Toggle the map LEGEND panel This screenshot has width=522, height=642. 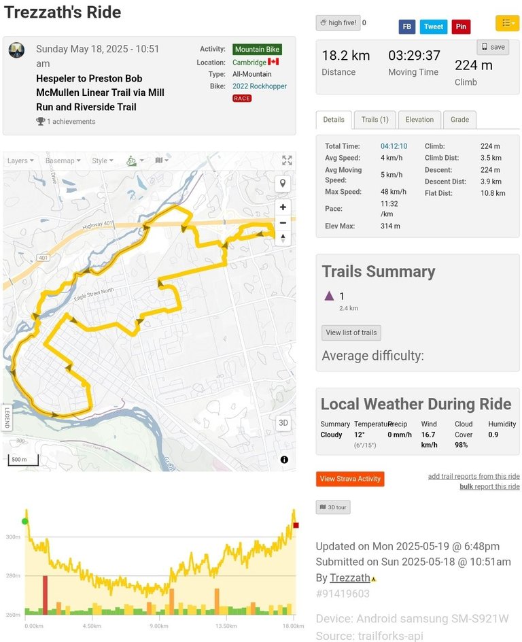7,417
